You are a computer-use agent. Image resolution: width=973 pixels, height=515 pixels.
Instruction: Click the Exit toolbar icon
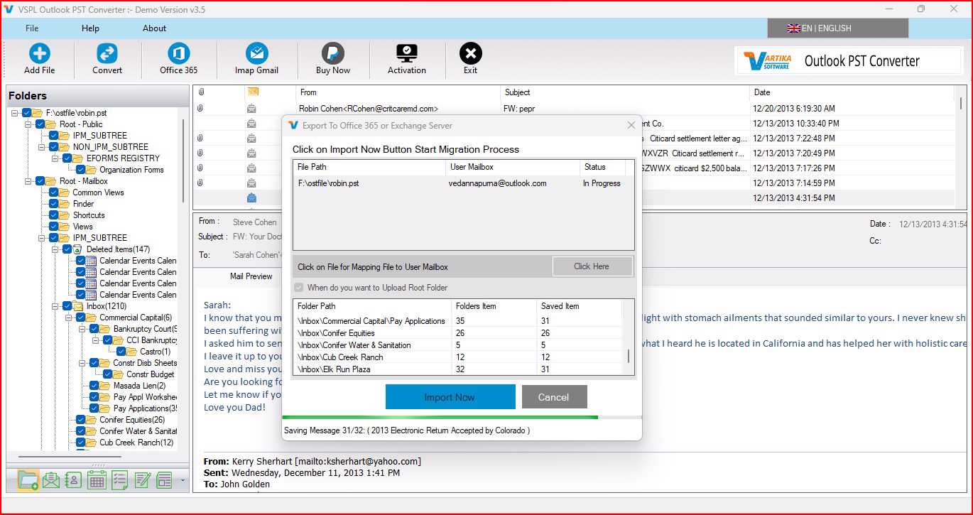point(470,54)
